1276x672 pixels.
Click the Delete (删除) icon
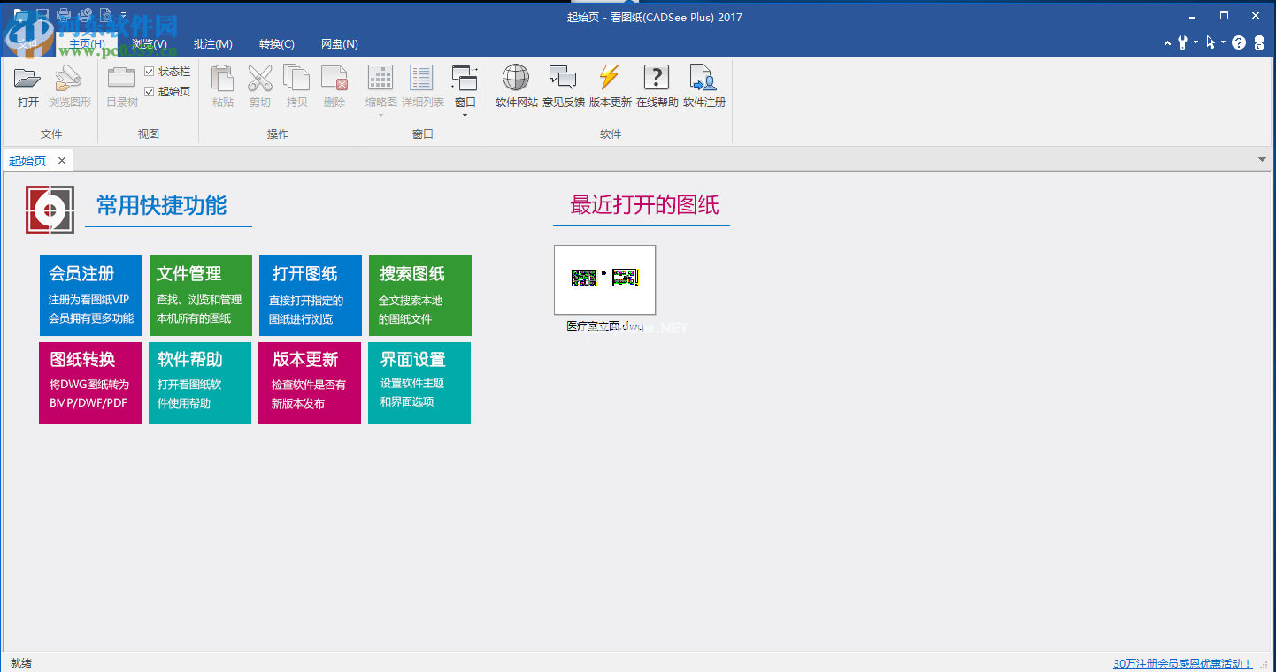click(334, 79)
